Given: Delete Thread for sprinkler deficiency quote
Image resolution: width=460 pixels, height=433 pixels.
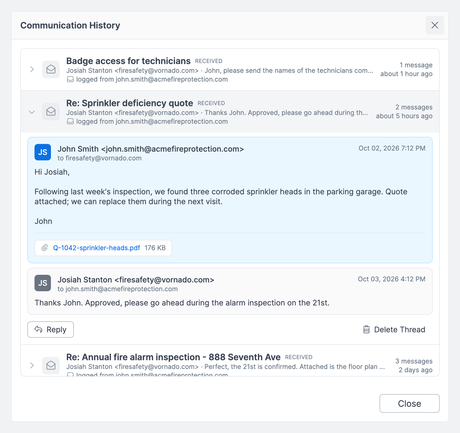Looking at the screenshot, I should (x=394, y=329).
